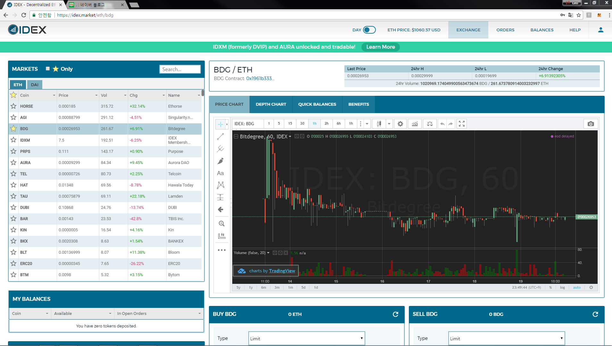
Task: Toggle the DAY mode switch
Action: tap(369, 30)
